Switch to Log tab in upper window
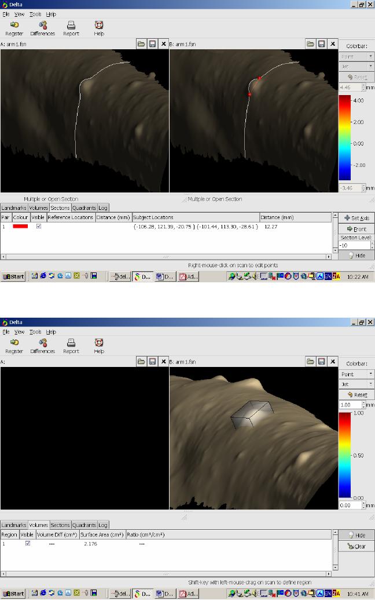Screen dimensions: 375x600 tap(103, 208)
